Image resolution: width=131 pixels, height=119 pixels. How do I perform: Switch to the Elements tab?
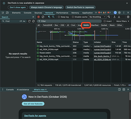tap(16, 13)
